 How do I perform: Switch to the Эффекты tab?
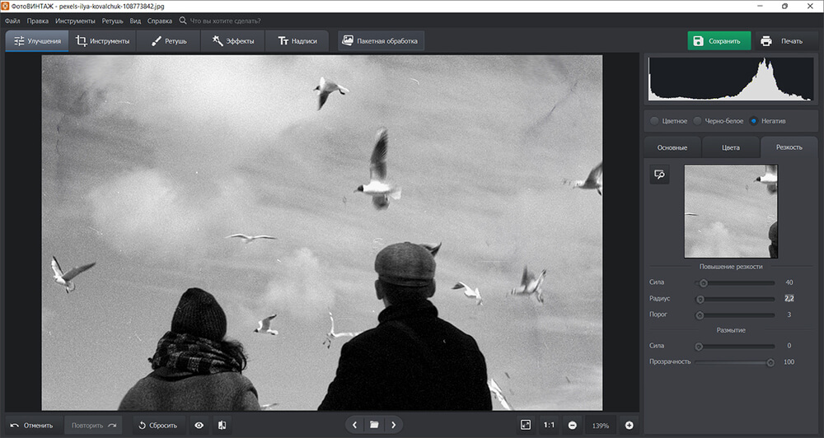click(x=233, y=41)
